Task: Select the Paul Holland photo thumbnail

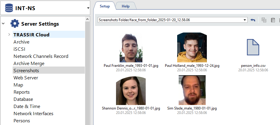Action: tap(192, 47)
